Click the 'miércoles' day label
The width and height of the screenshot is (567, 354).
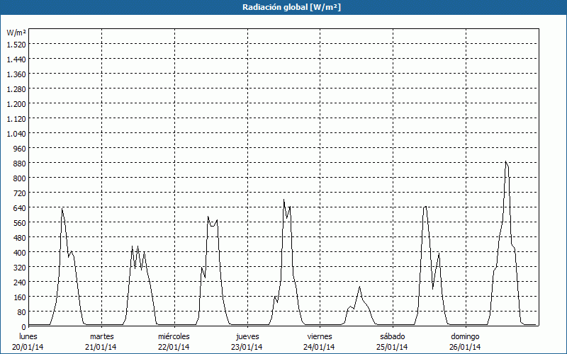(x=174, y=336)
